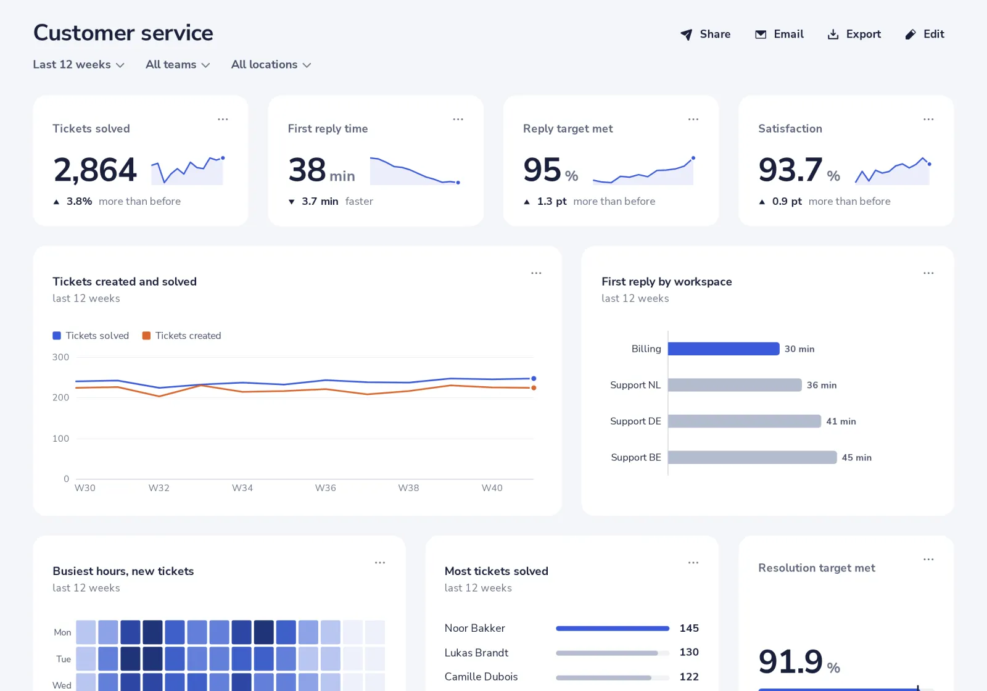Click the Support BE workspace bar
This screenshot has height=691, width=987.
point(753,457)
